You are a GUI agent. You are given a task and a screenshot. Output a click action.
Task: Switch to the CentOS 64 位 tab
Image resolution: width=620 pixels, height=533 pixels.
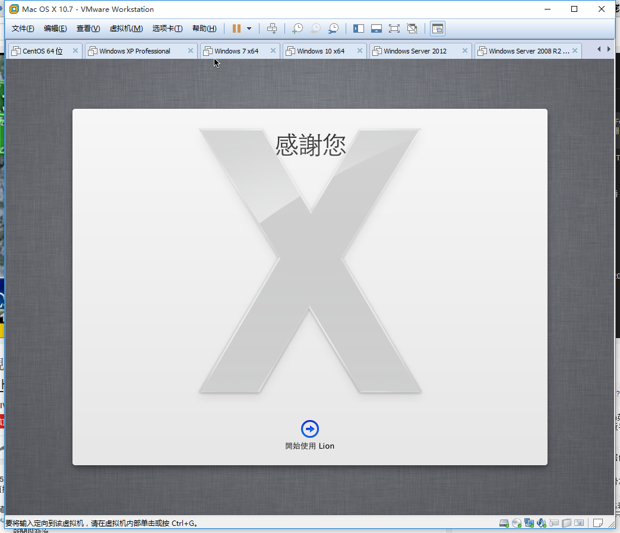tap(43, 51)
